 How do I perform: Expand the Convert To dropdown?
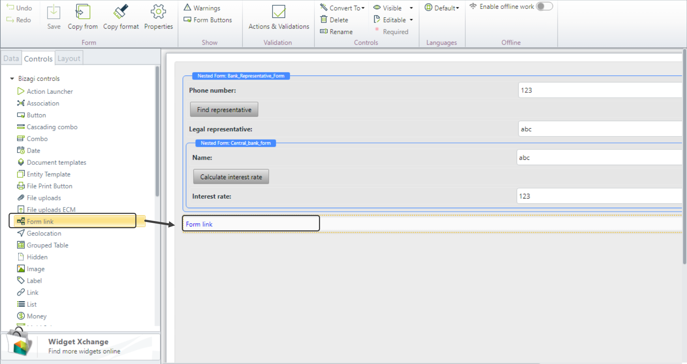[x=363, y=8]
